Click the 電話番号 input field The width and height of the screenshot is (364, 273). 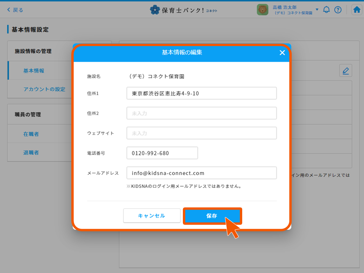pos(162,153)
